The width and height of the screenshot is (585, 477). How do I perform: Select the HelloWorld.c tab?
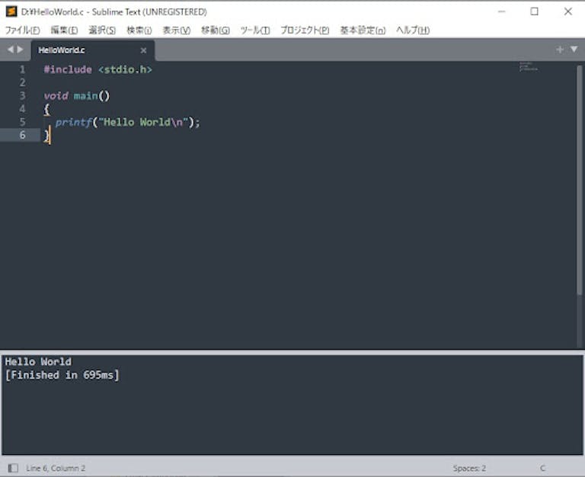[93, 50]
